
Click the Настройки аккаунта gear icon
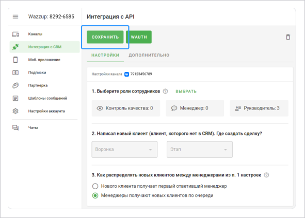15,111
